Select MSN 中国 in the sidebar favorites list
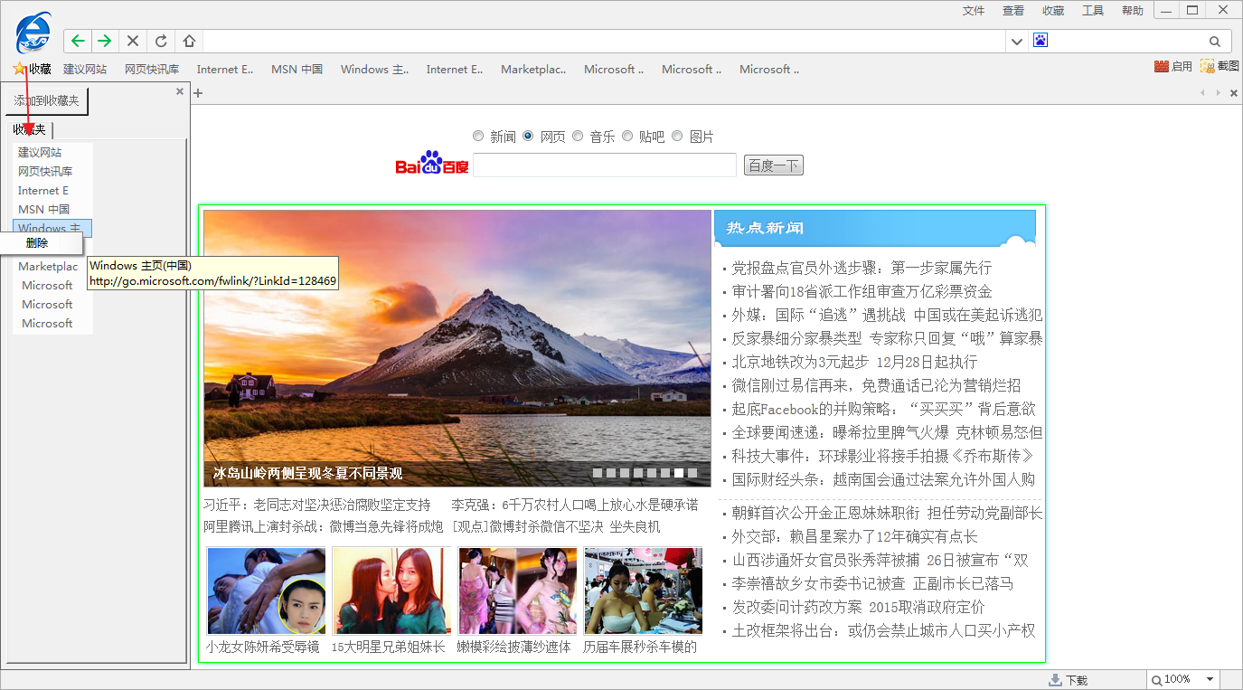This screenshot has width=1243, height=690. [52, 209]
